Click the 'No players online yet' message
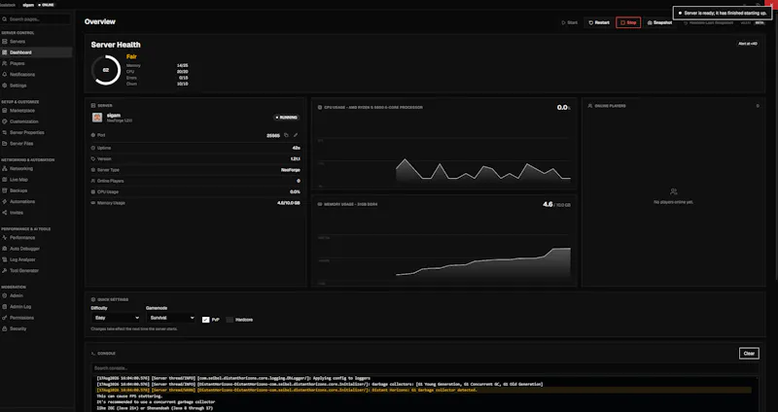 pos(673,202)
